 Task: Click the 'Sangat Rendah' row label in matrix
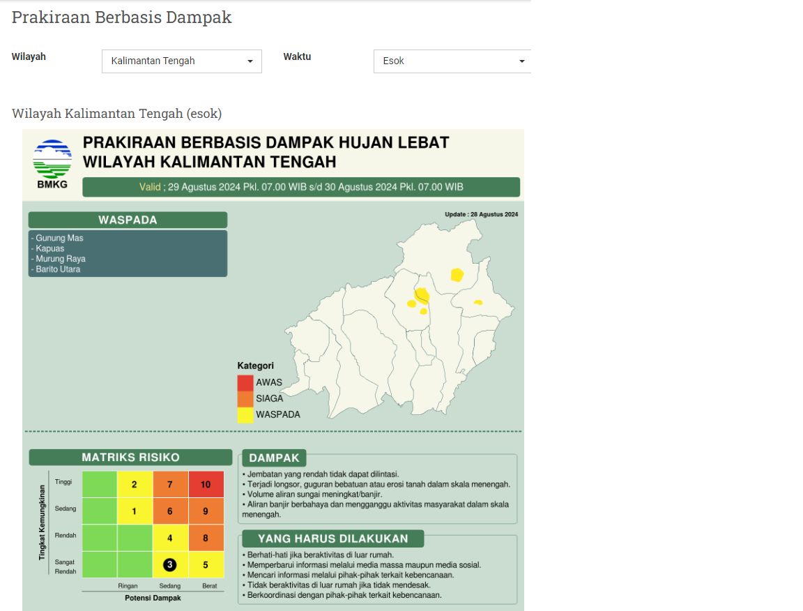65,566
